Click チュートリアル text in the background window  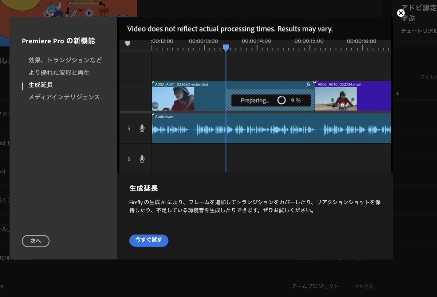(419, 31)
